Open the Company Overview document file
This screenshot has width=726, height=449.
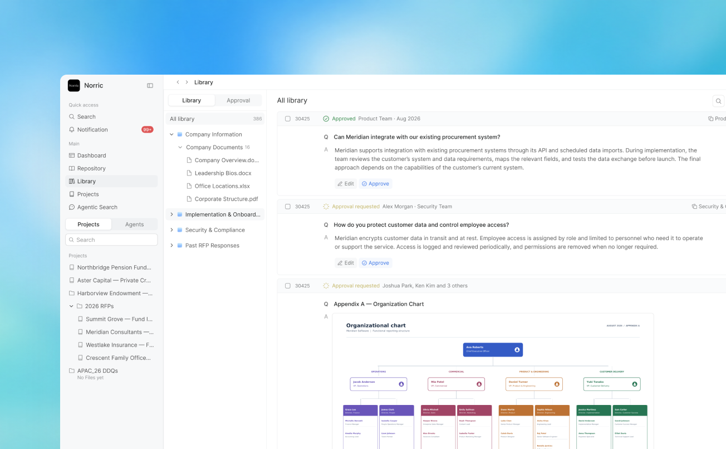223,160
